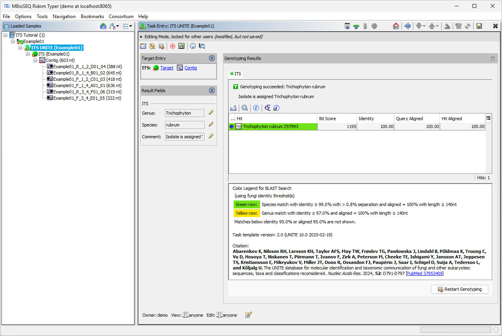Click the pencil edit icon next to Species
Screen dimensions: 502x336
point(211,124)
